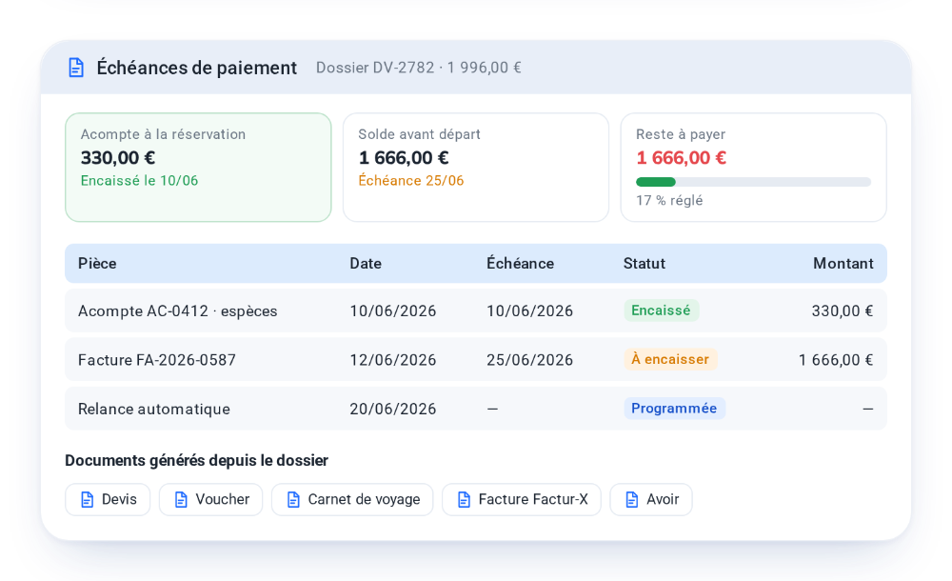Viewport: 952px width, 581px height.
Task: Click the Avoir document icon
Action: tap(631, 499)
